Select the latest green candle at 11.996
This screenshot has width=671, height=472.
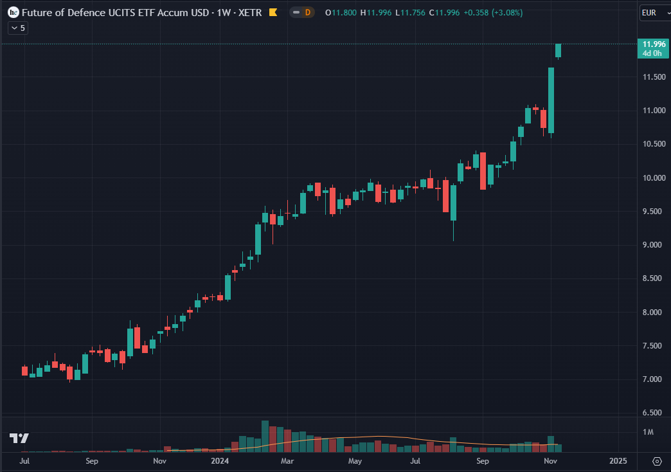(x=558, y=51)
